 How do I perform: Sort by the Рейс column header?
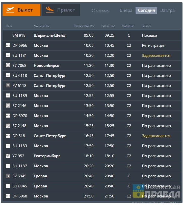pos(9,26)
